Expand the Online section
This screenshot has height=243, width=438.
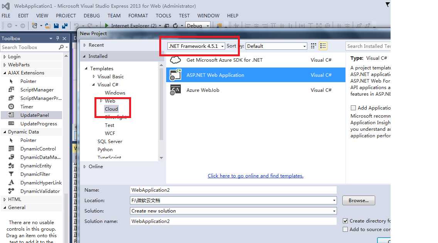(85, 167)
